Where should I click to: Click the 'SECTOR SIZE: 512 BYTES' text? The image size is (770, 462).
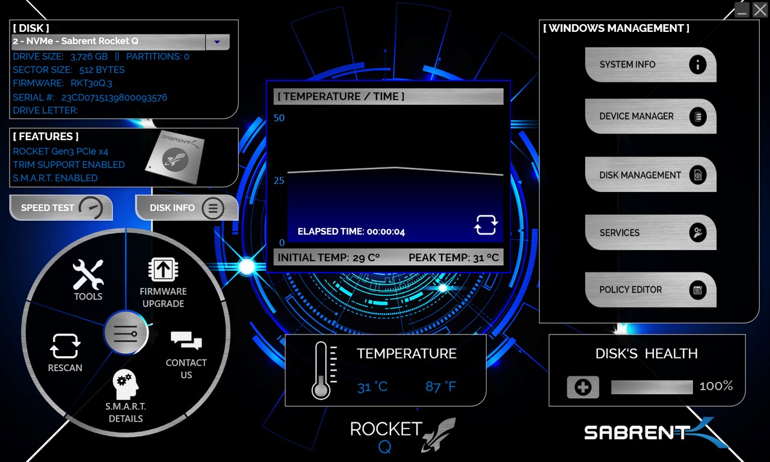[69, 70]
